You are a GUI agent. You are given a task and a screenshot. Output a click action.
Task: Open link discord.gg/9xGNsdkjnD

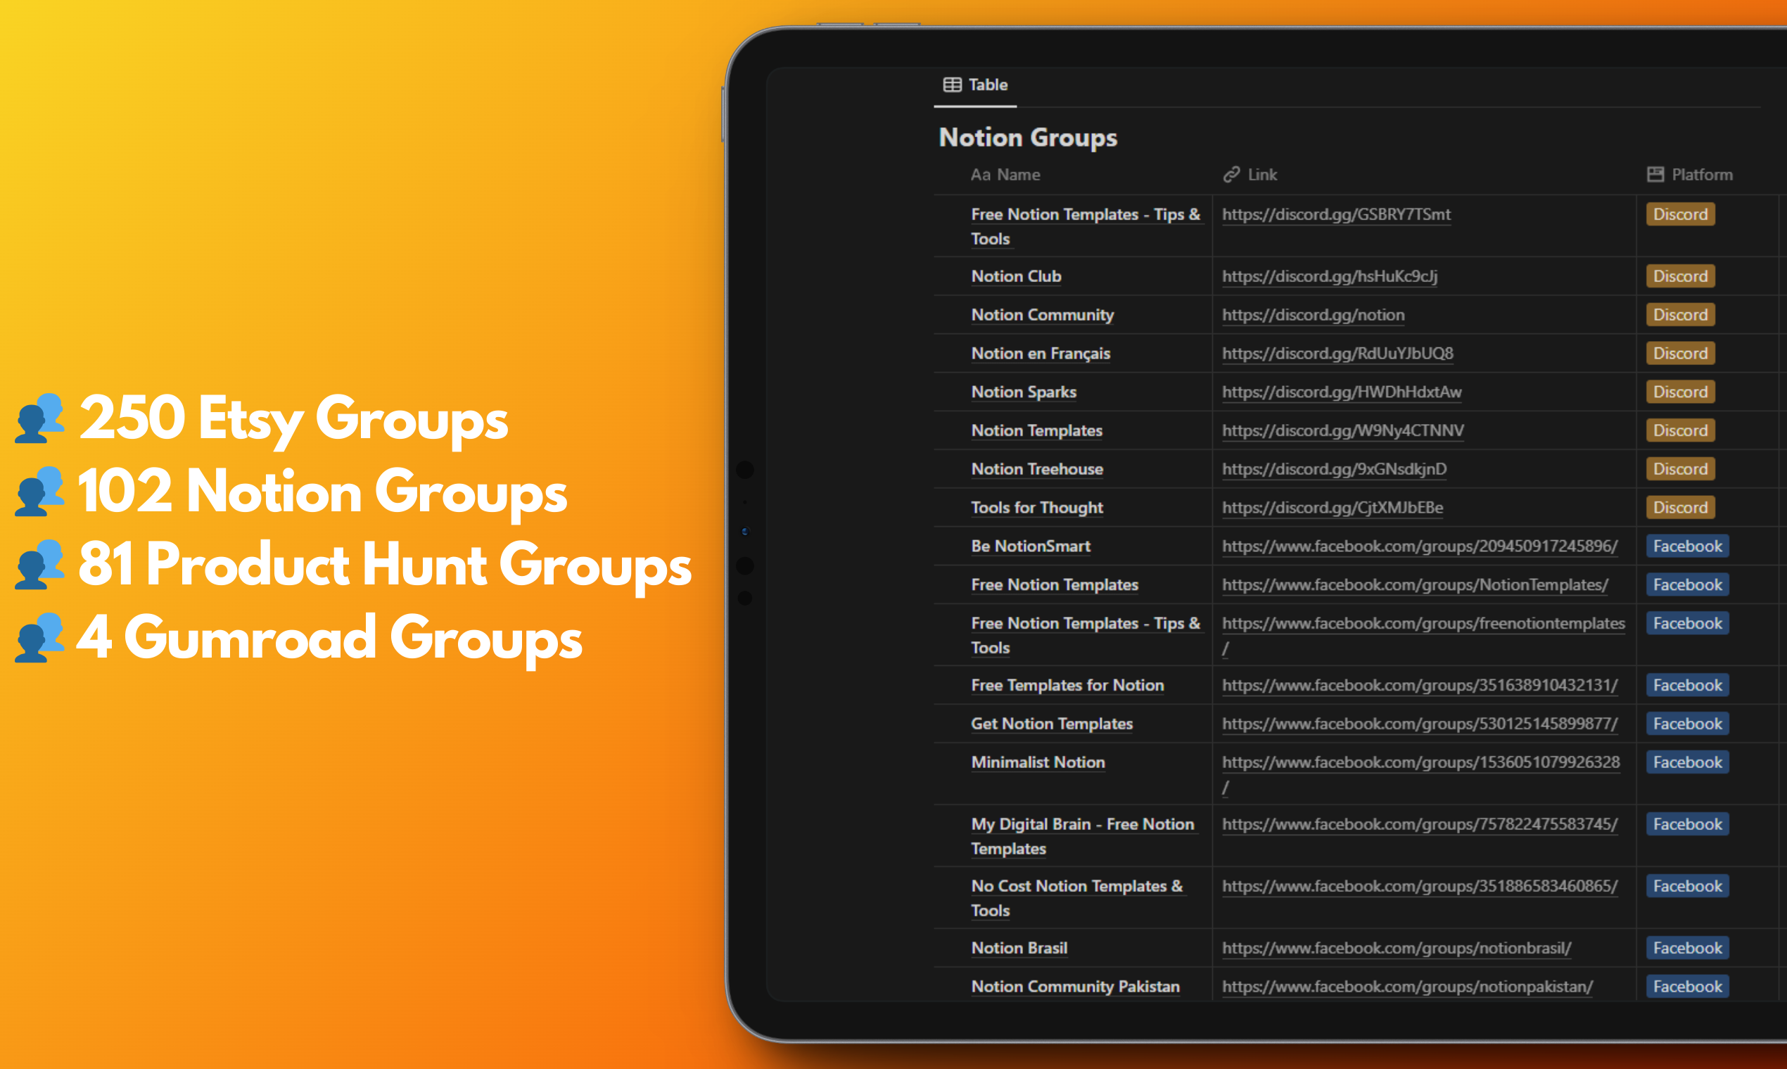(1334, 469)
